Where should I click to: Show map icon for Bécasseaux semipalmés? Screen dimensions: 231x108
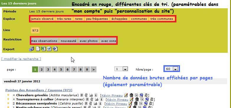click(91, 104)
